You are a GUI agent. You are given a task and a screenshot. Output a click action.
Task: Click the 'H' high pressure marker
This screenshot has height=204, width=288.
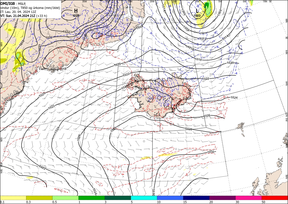76,11
